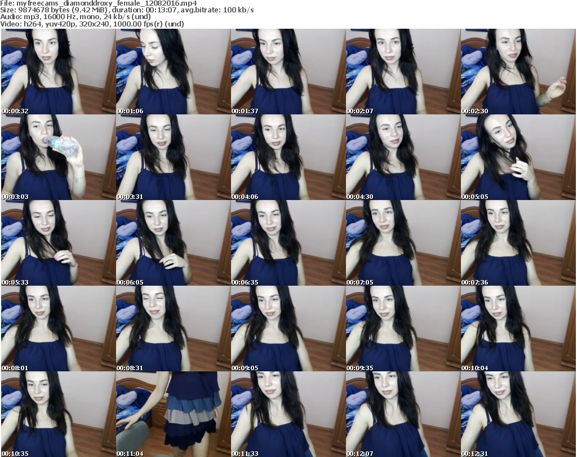Viewport: 577px width, 457px height.
Task: Click the 'Size: 9874678 bytes' info line
Action: point(127,10)
